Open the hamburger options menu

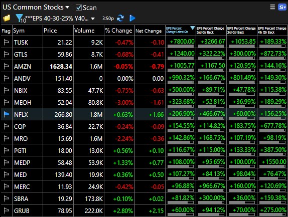[272, 7]
